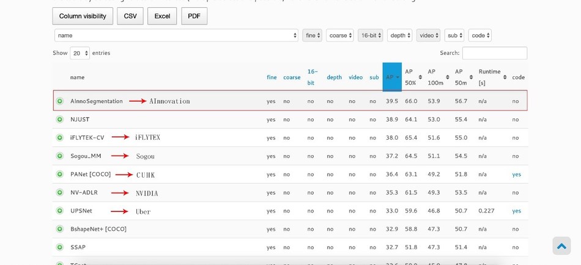Sort table by AP column header
Viewport: 581px width, 265px height.
coord(392,77)
